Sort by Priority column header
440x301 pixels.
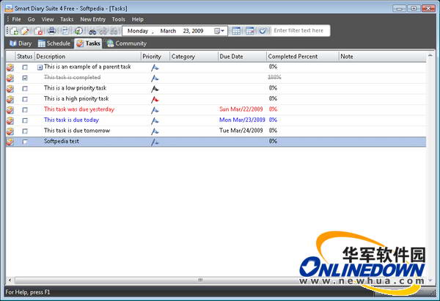click(x=155, y=57)
